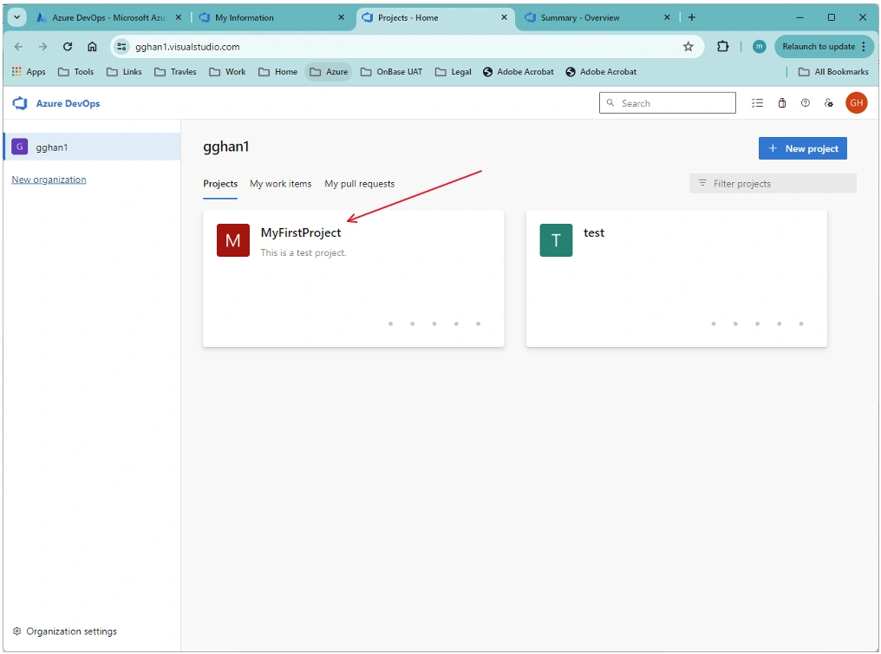The width and height of the screenshot is (881, 654).
Task: Click the filter icon in Filter projects
Action: (702, 183)
